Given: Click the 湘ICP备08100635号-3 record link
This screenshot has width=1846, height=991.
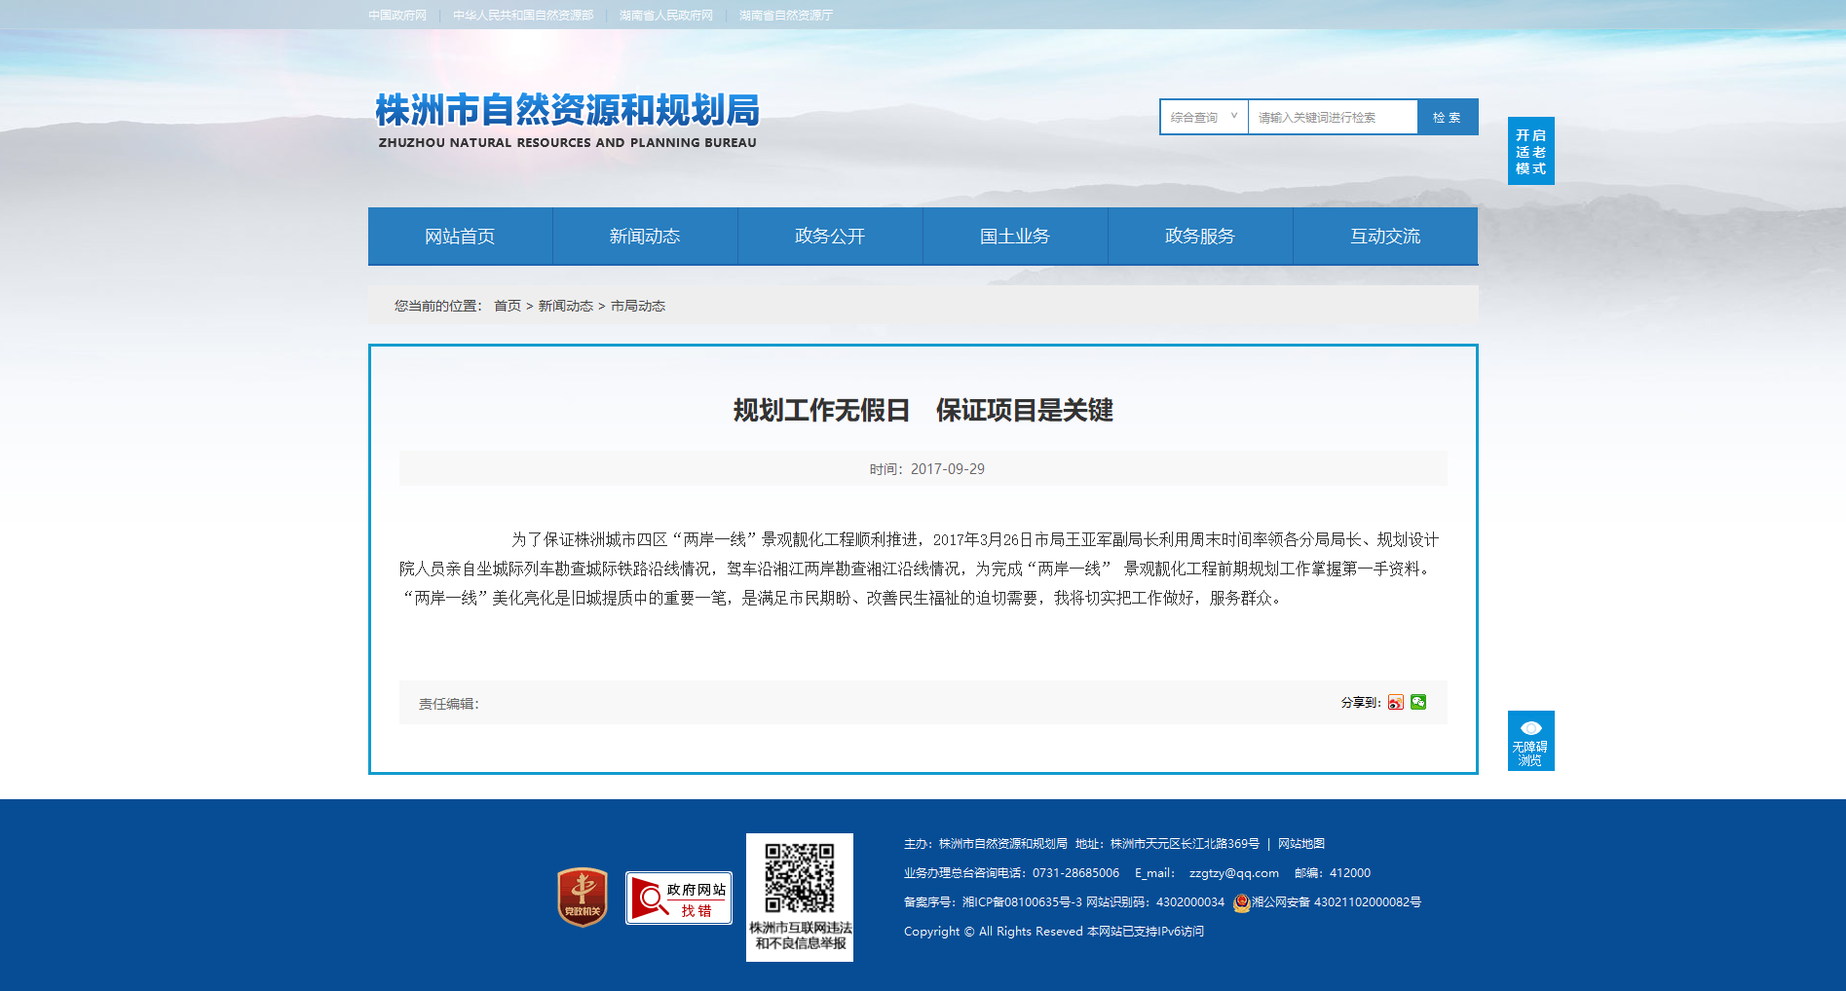Looking at the screenshot, I should point(1022,902).
